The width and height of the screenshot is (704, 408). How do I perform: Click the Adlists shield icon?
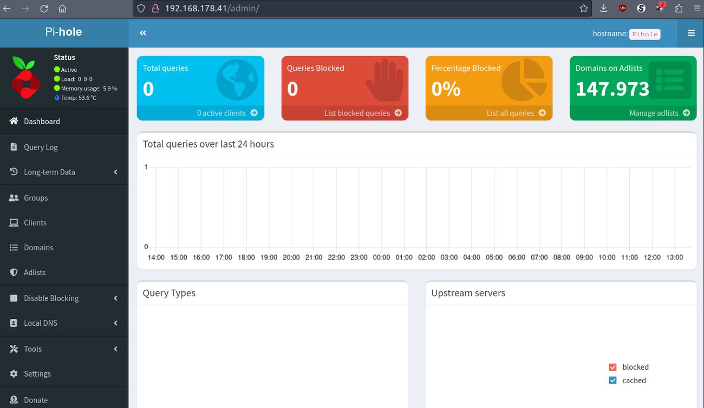pyautogui.click(x=14, y=272)
